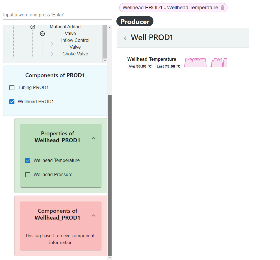Go back using chevron beside Well PROD1
The image size is (280, 260).
[125, 38]
